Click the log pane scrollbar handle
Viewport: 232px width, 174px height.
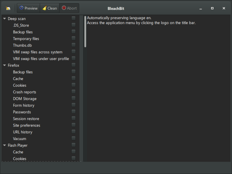[x=85, y=32]
